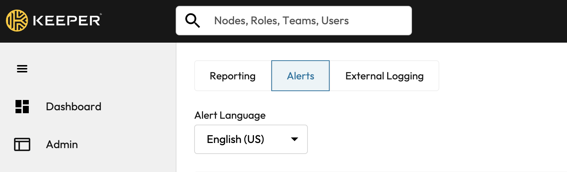The width and height of the screenshot is (567, 172).
Task: Click the KEEPER wordmark in the header
Action: 67,21
